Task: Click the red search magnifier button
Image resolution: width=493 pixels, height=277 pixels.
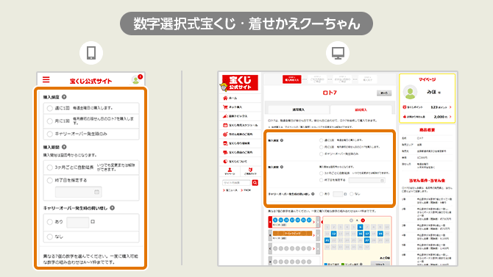Action: point(255,182)
